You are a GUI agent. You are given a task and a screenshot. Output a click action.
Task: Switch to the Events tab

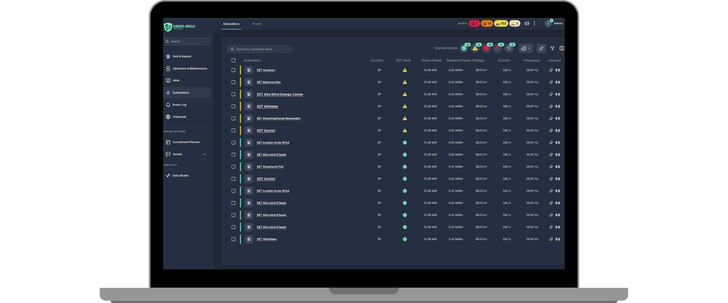(257, 24)
